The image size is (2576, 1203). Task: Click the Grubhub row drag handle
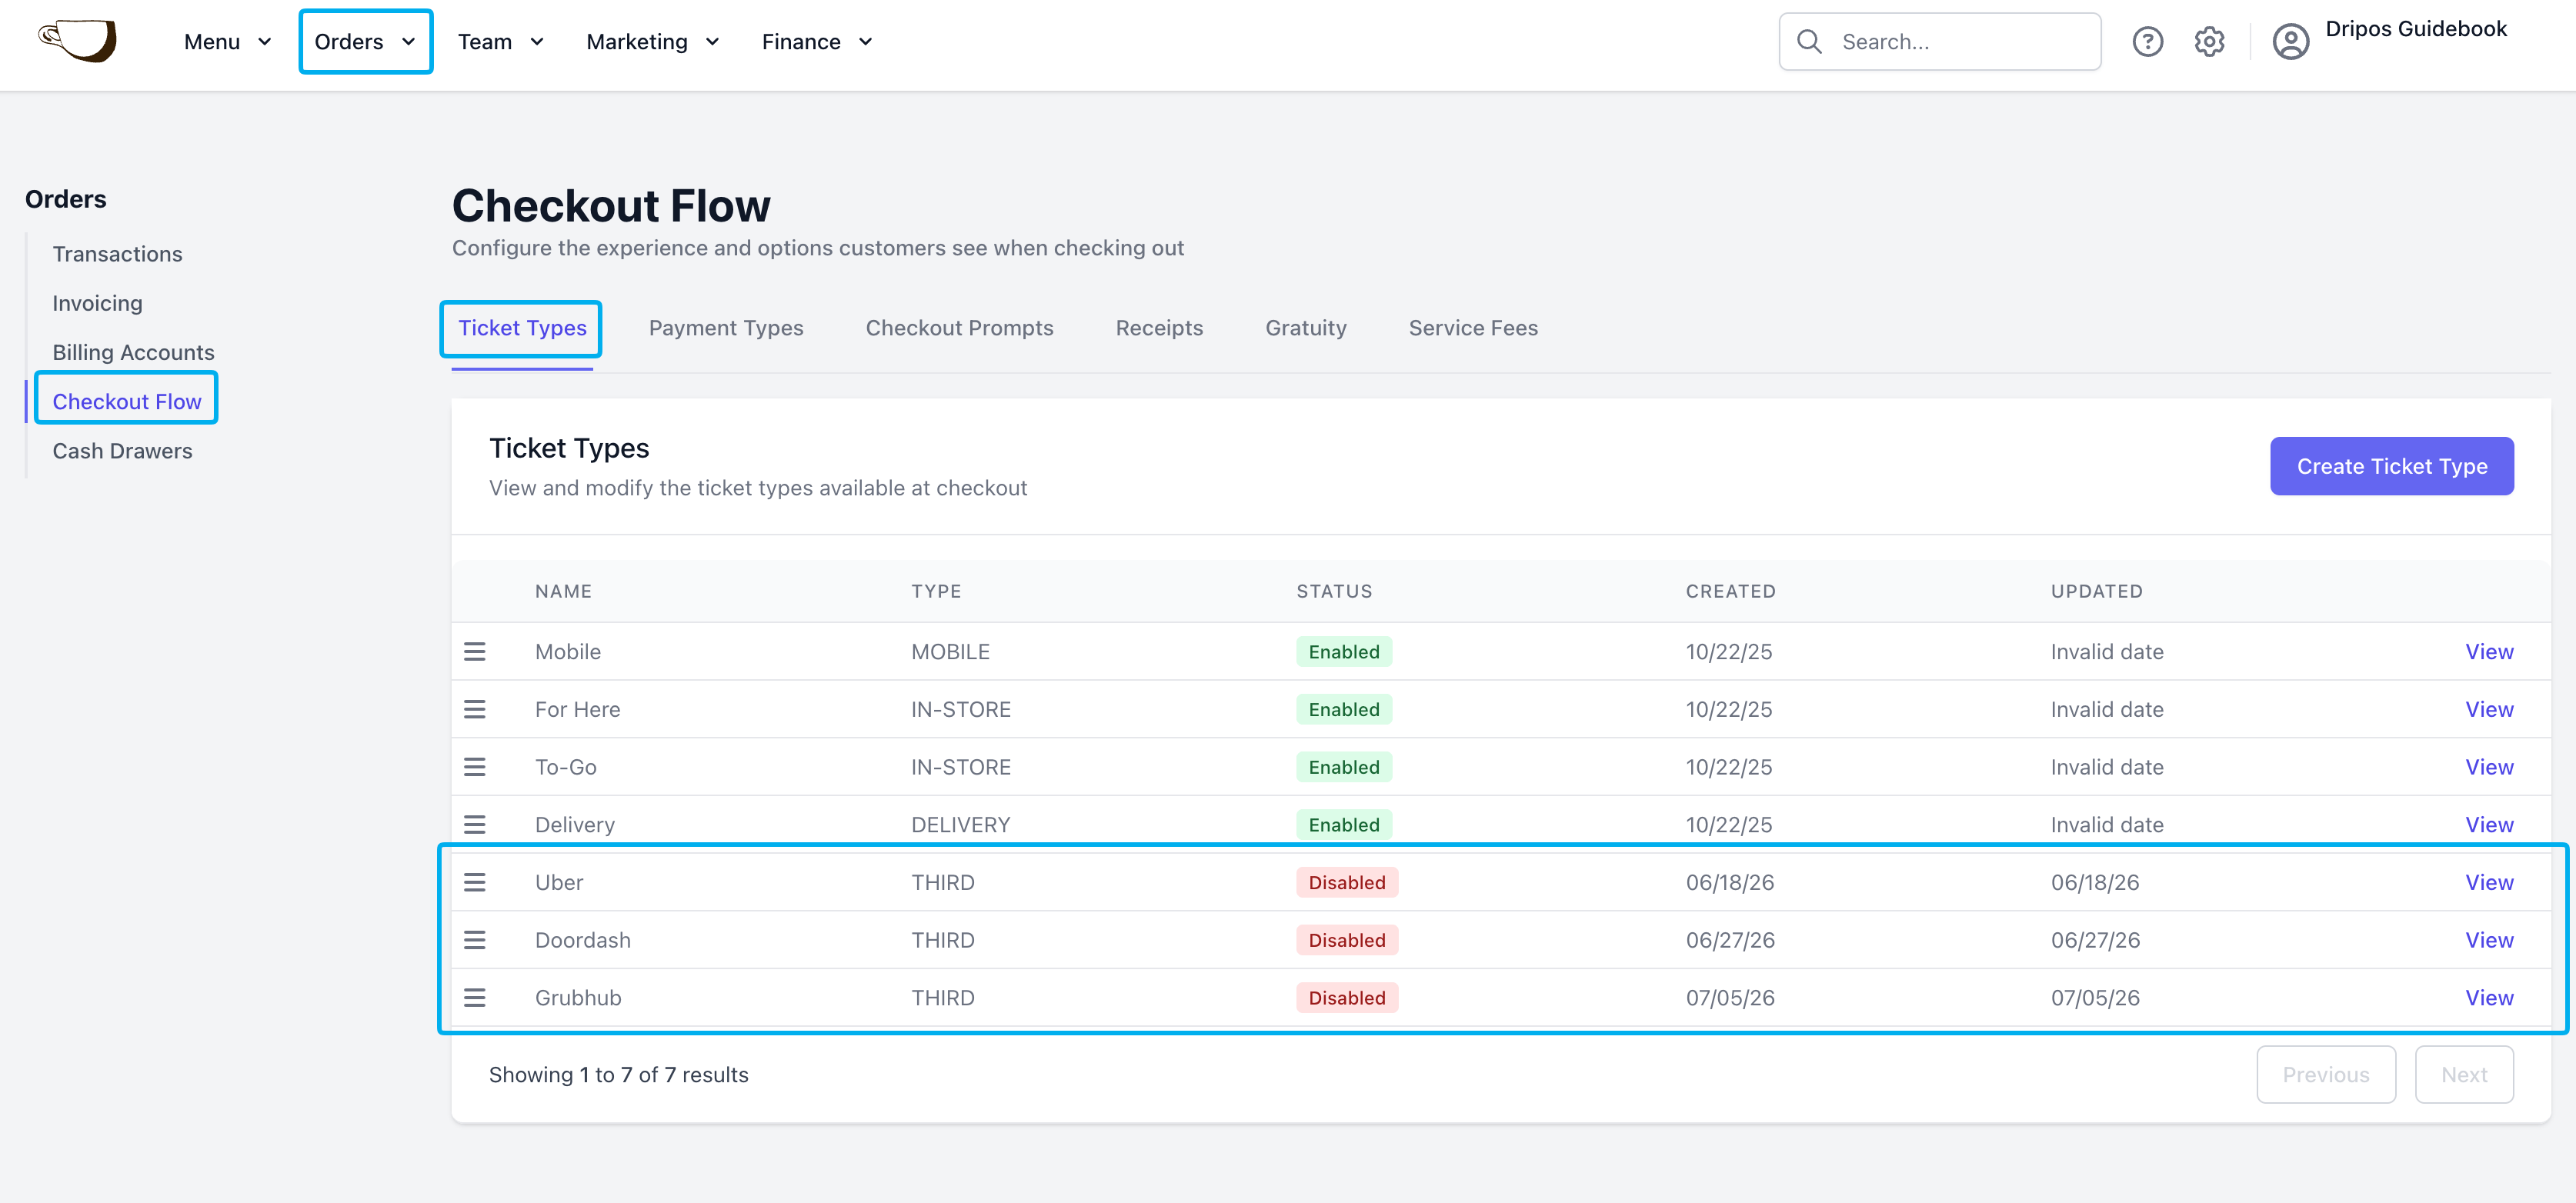click(475, 998)
